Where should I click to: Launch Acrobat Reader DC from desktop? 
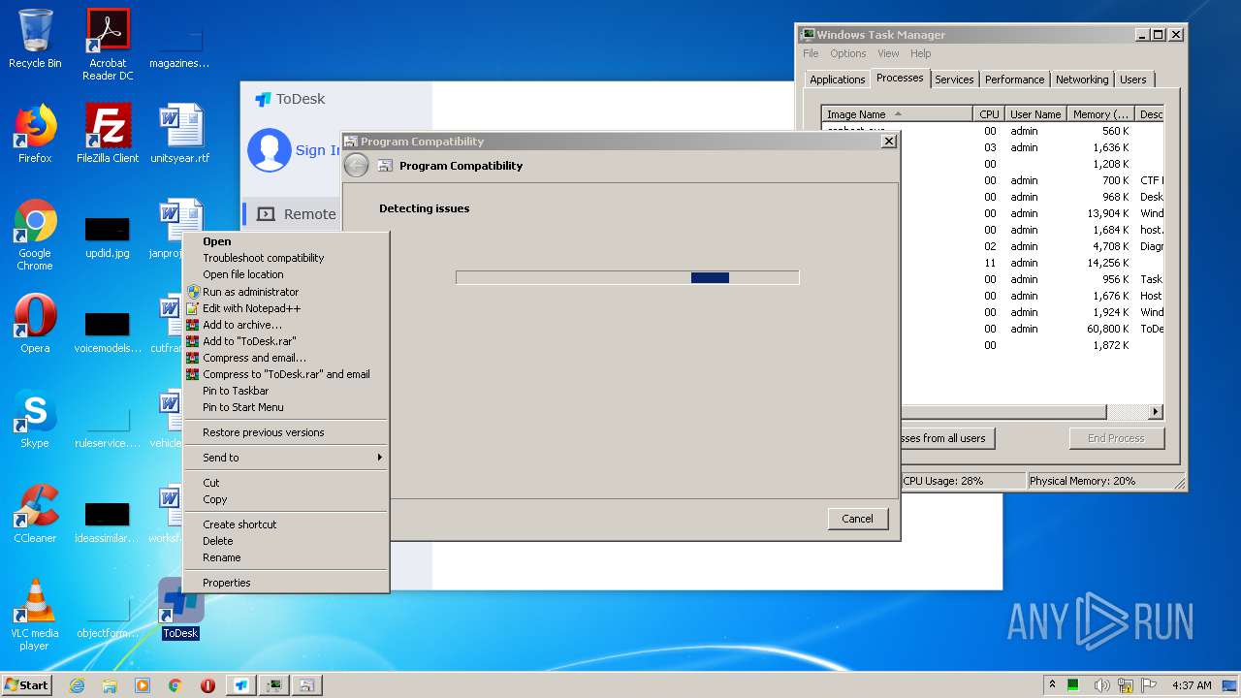point(108,45)
